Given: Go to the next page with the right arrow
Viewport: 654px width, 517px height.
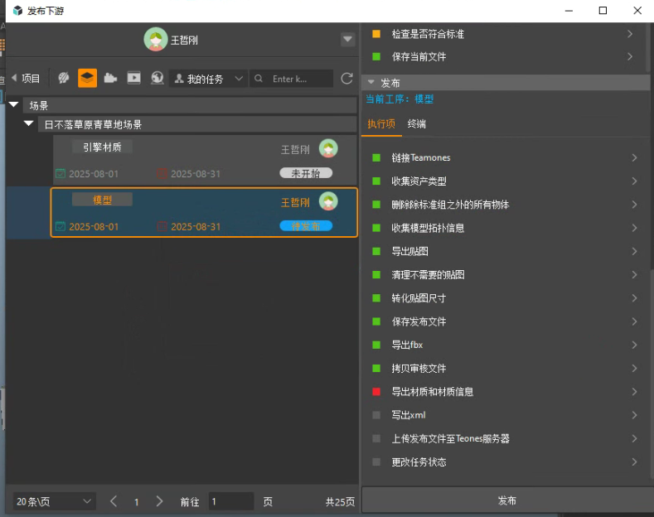Looking at the screenshot, I should (160, 501).
